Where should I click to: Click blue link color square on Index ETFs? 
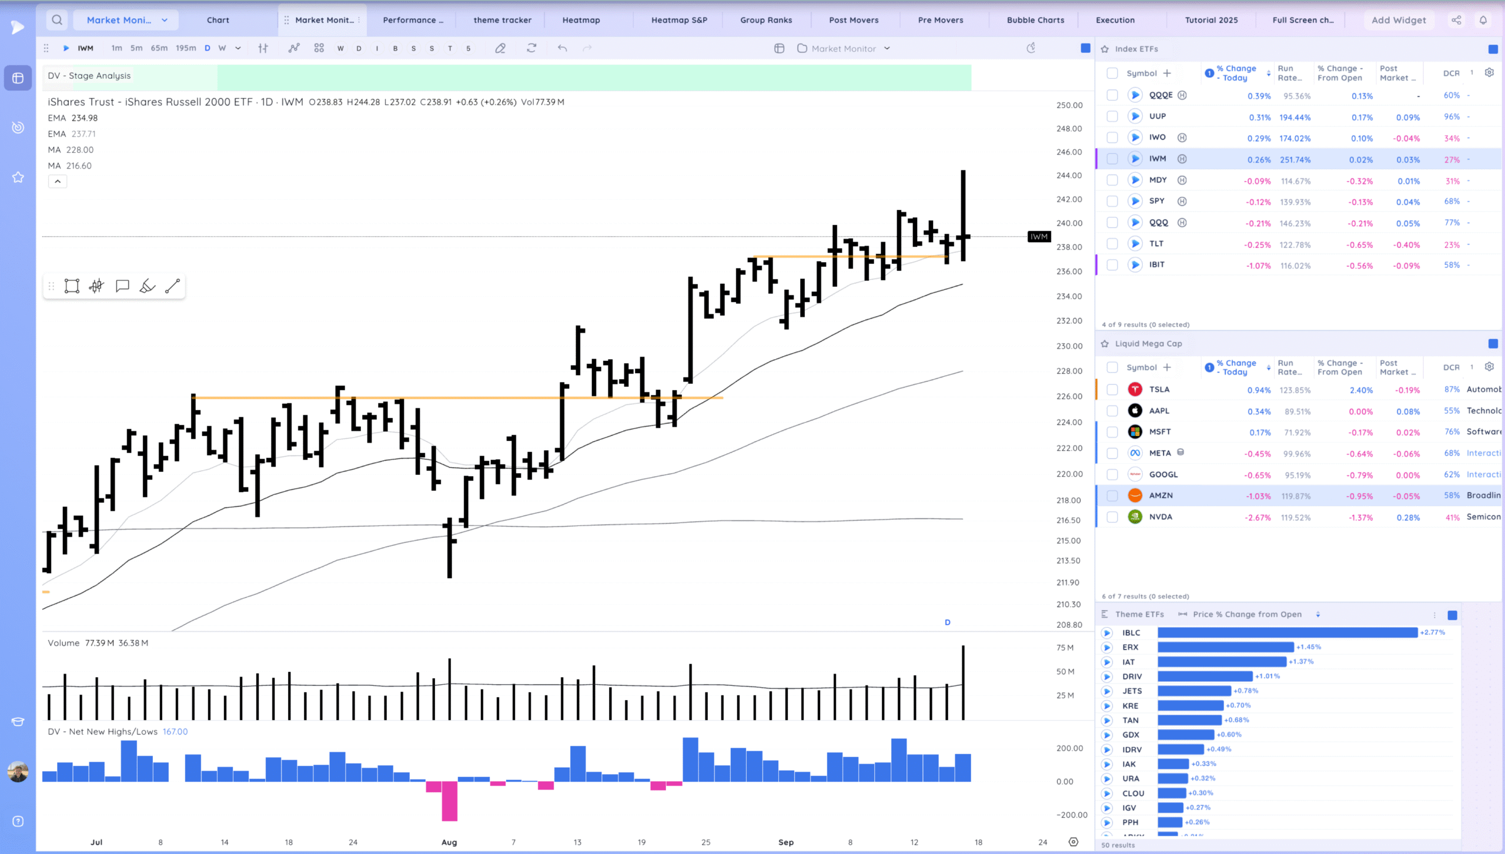click(x=1493, y=49)
